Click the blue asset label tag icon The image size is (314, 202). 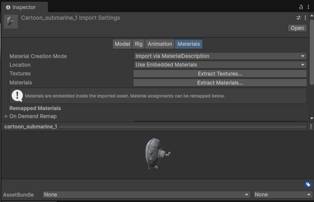point(308,185)
